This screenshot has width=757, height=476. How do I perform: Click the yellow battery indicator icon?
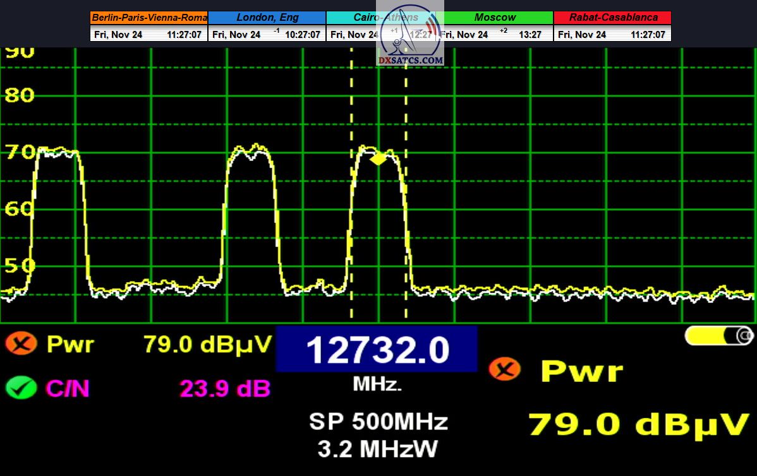(719, 336)
